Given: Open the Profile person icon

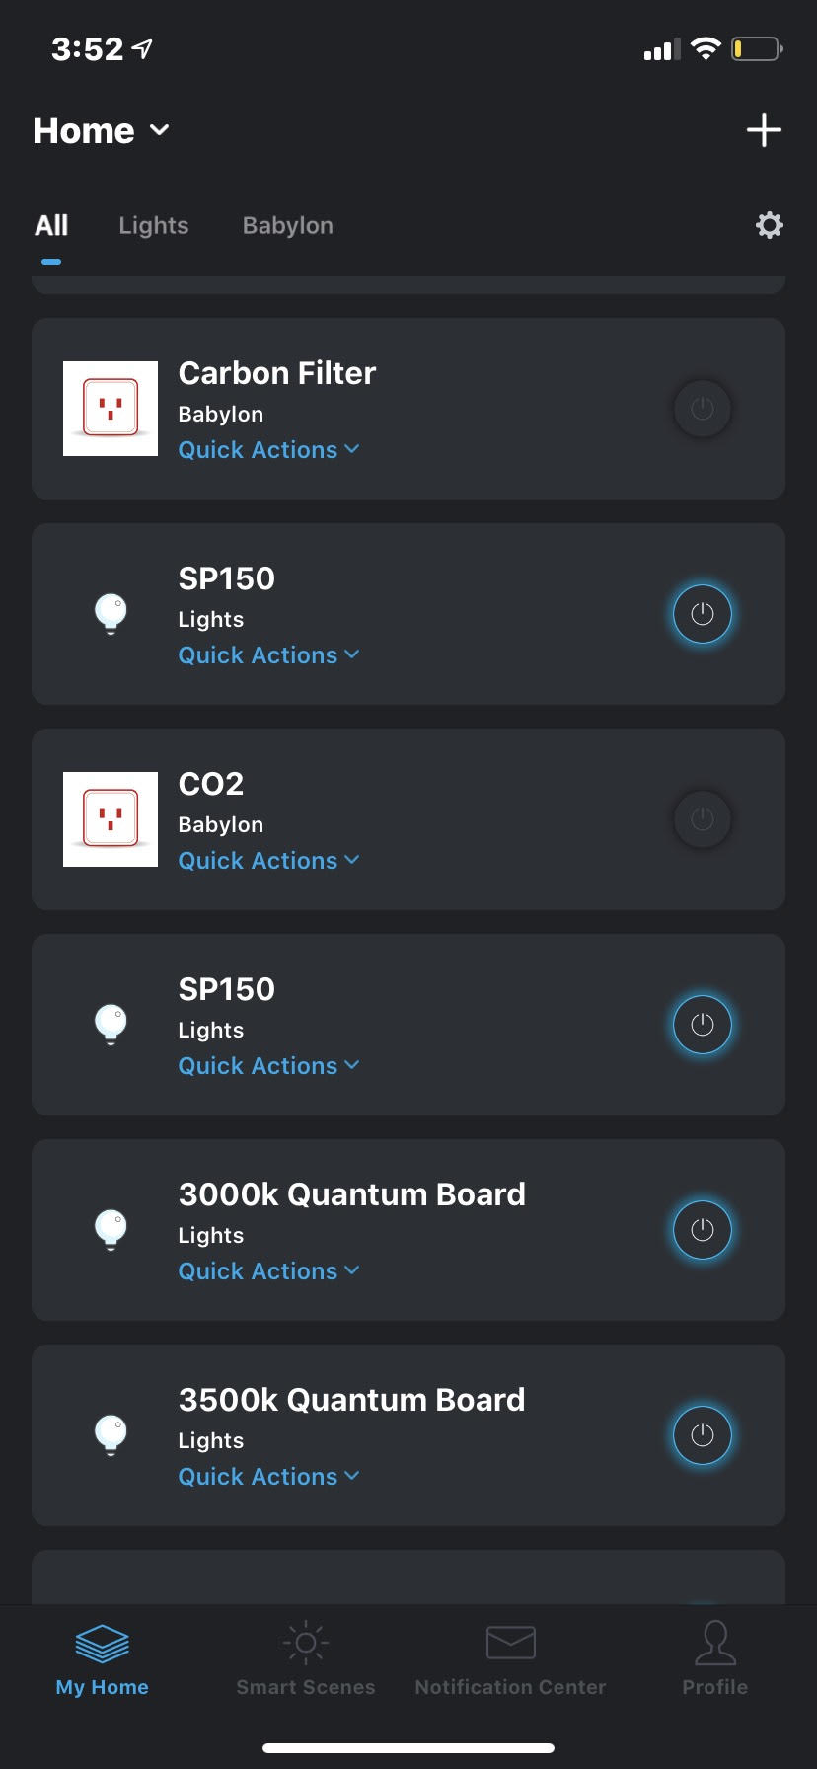Looking at the screenshot, I should (715, 1643).
